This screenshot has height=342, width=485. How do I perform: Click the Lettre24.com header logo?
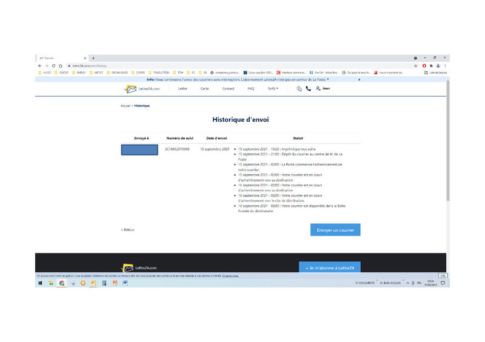click(x=142, y=89)
